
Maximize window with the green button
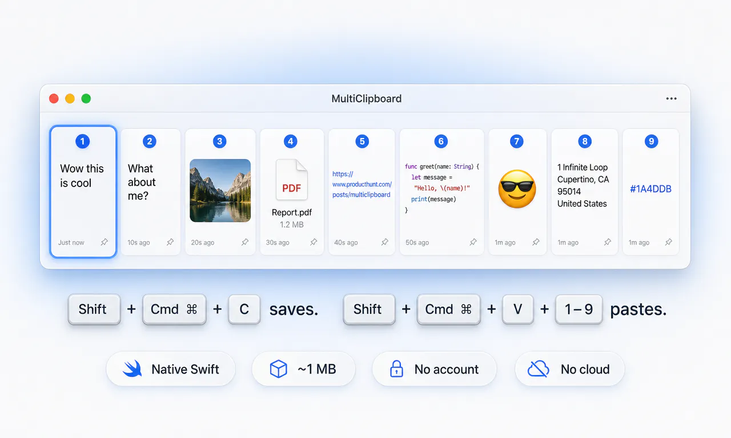86,99
